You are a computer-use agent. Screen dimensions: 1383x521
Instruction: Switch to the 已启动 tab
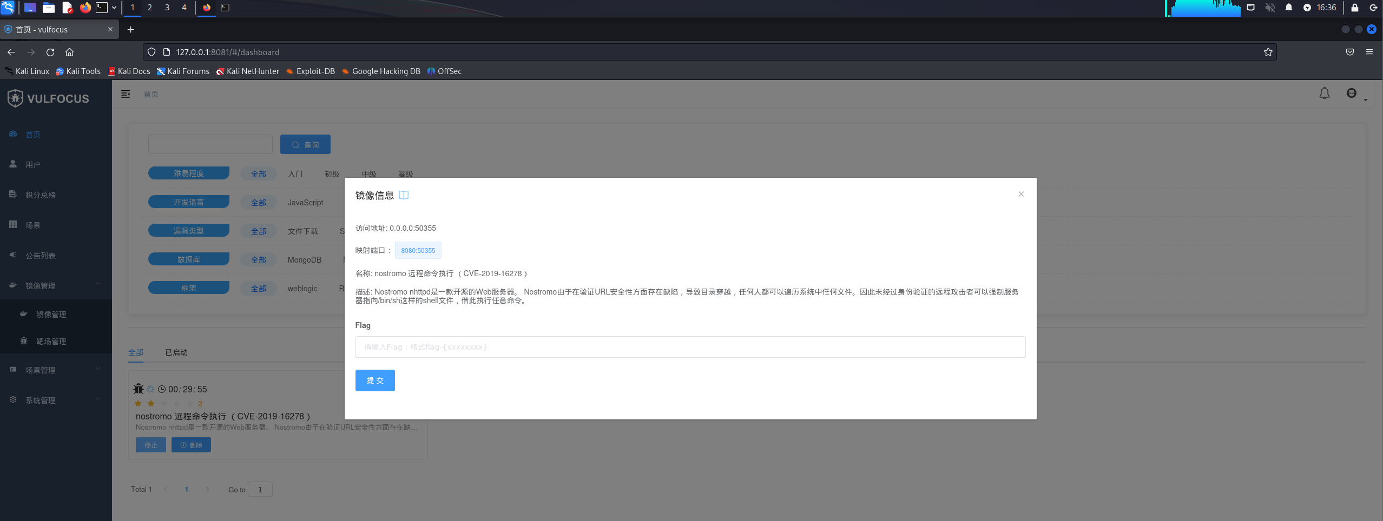(175, 352)
